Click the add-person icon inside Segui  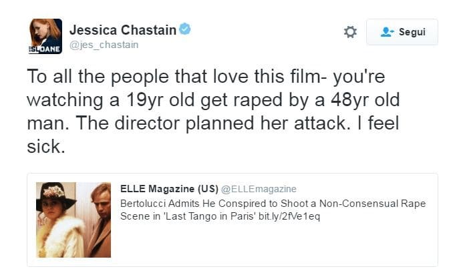(x=387, y=32)
